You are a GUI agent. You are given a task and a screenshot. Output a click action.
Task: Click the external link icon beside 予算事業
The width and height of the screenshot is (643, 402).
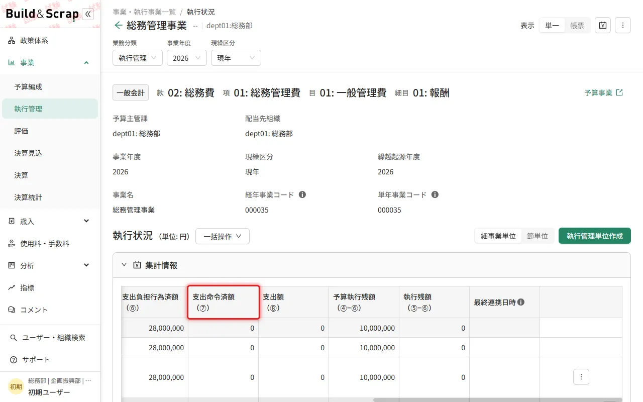point(619,92)
